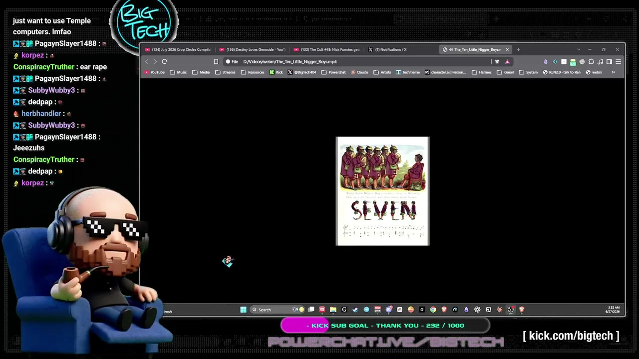The width and height of the screenshot is (639, 359).
Task: Open Brave's hamburger main menu
Action: tap(618, 62)
